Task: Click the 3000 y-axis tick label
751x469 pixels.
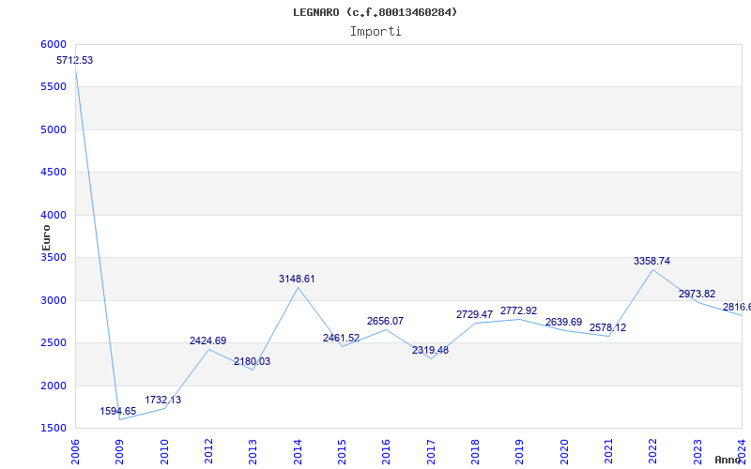Action: (54, 300)
